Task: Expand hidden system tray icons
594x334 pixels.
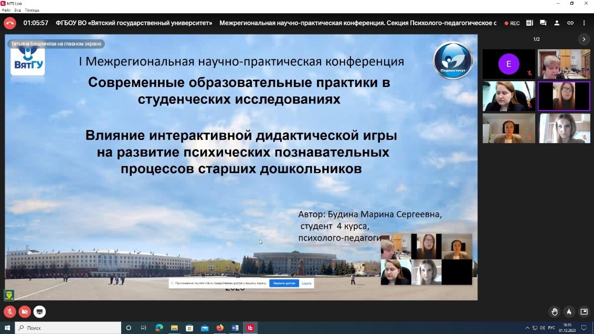Action: click(x=527, y=328)
